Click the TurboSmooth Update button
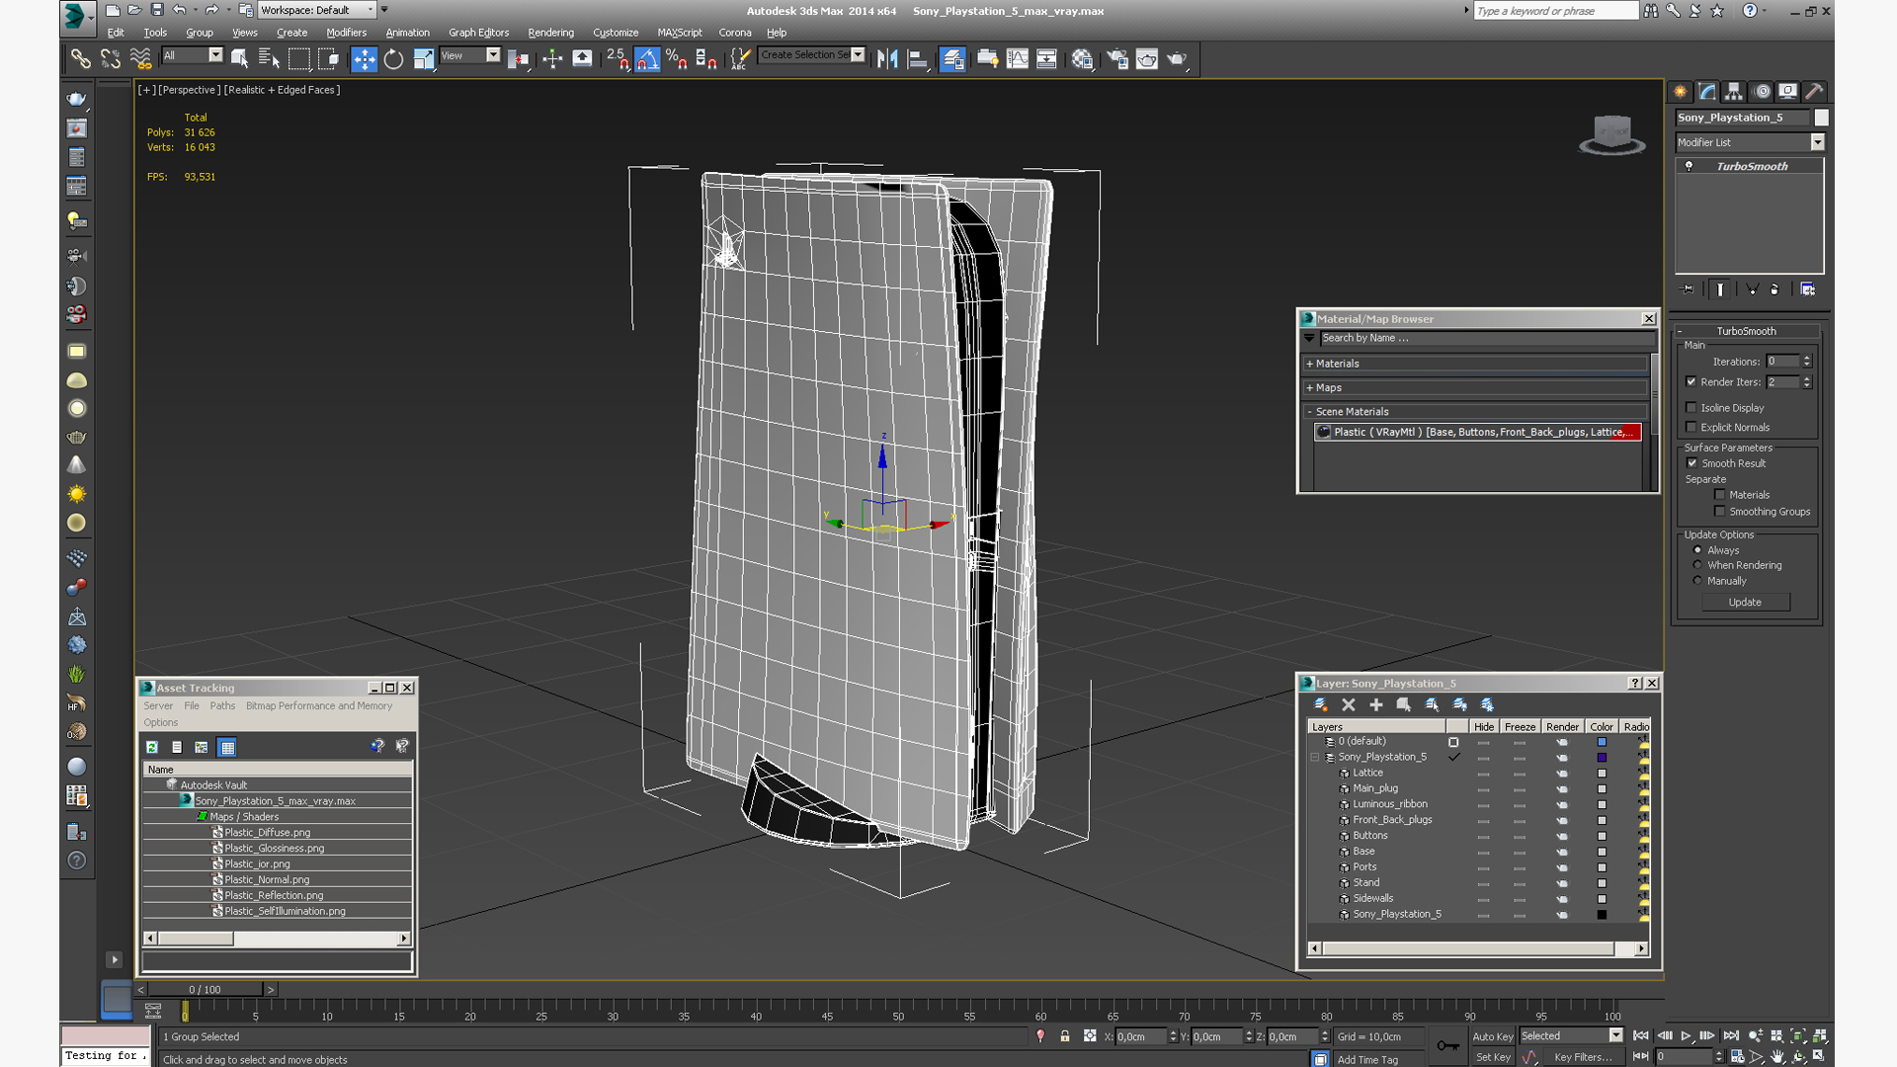 (x=1745, y=603)
